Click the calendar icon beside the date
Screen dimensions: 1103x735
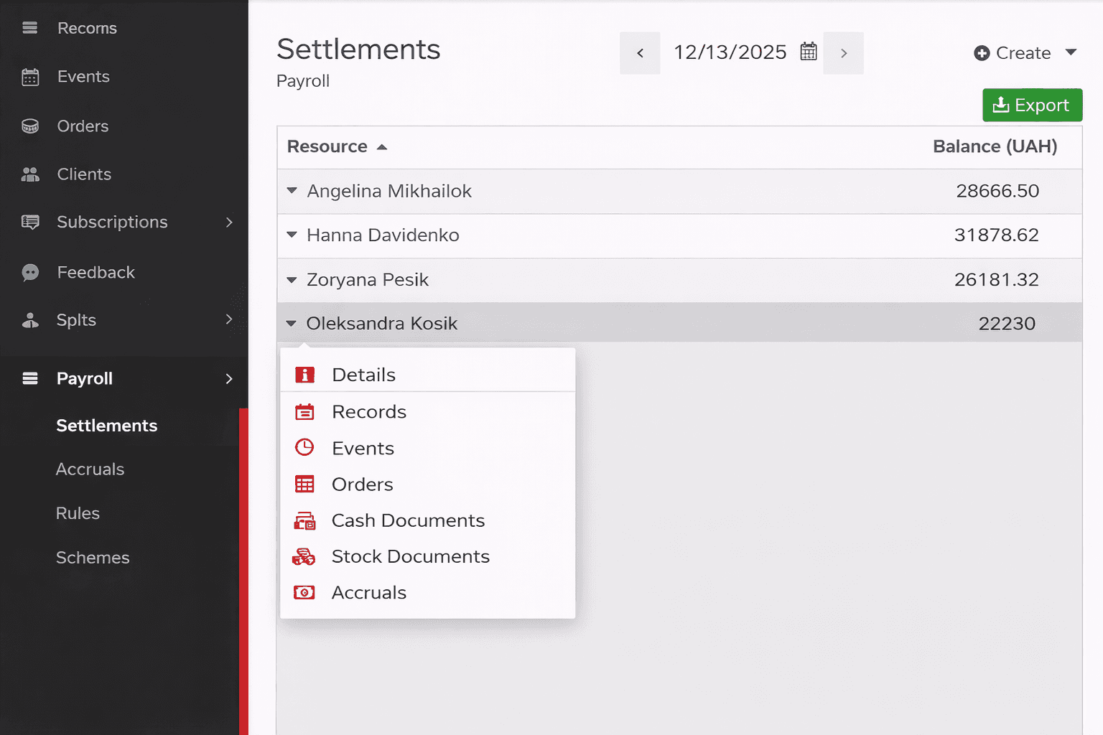coord(809,52)
